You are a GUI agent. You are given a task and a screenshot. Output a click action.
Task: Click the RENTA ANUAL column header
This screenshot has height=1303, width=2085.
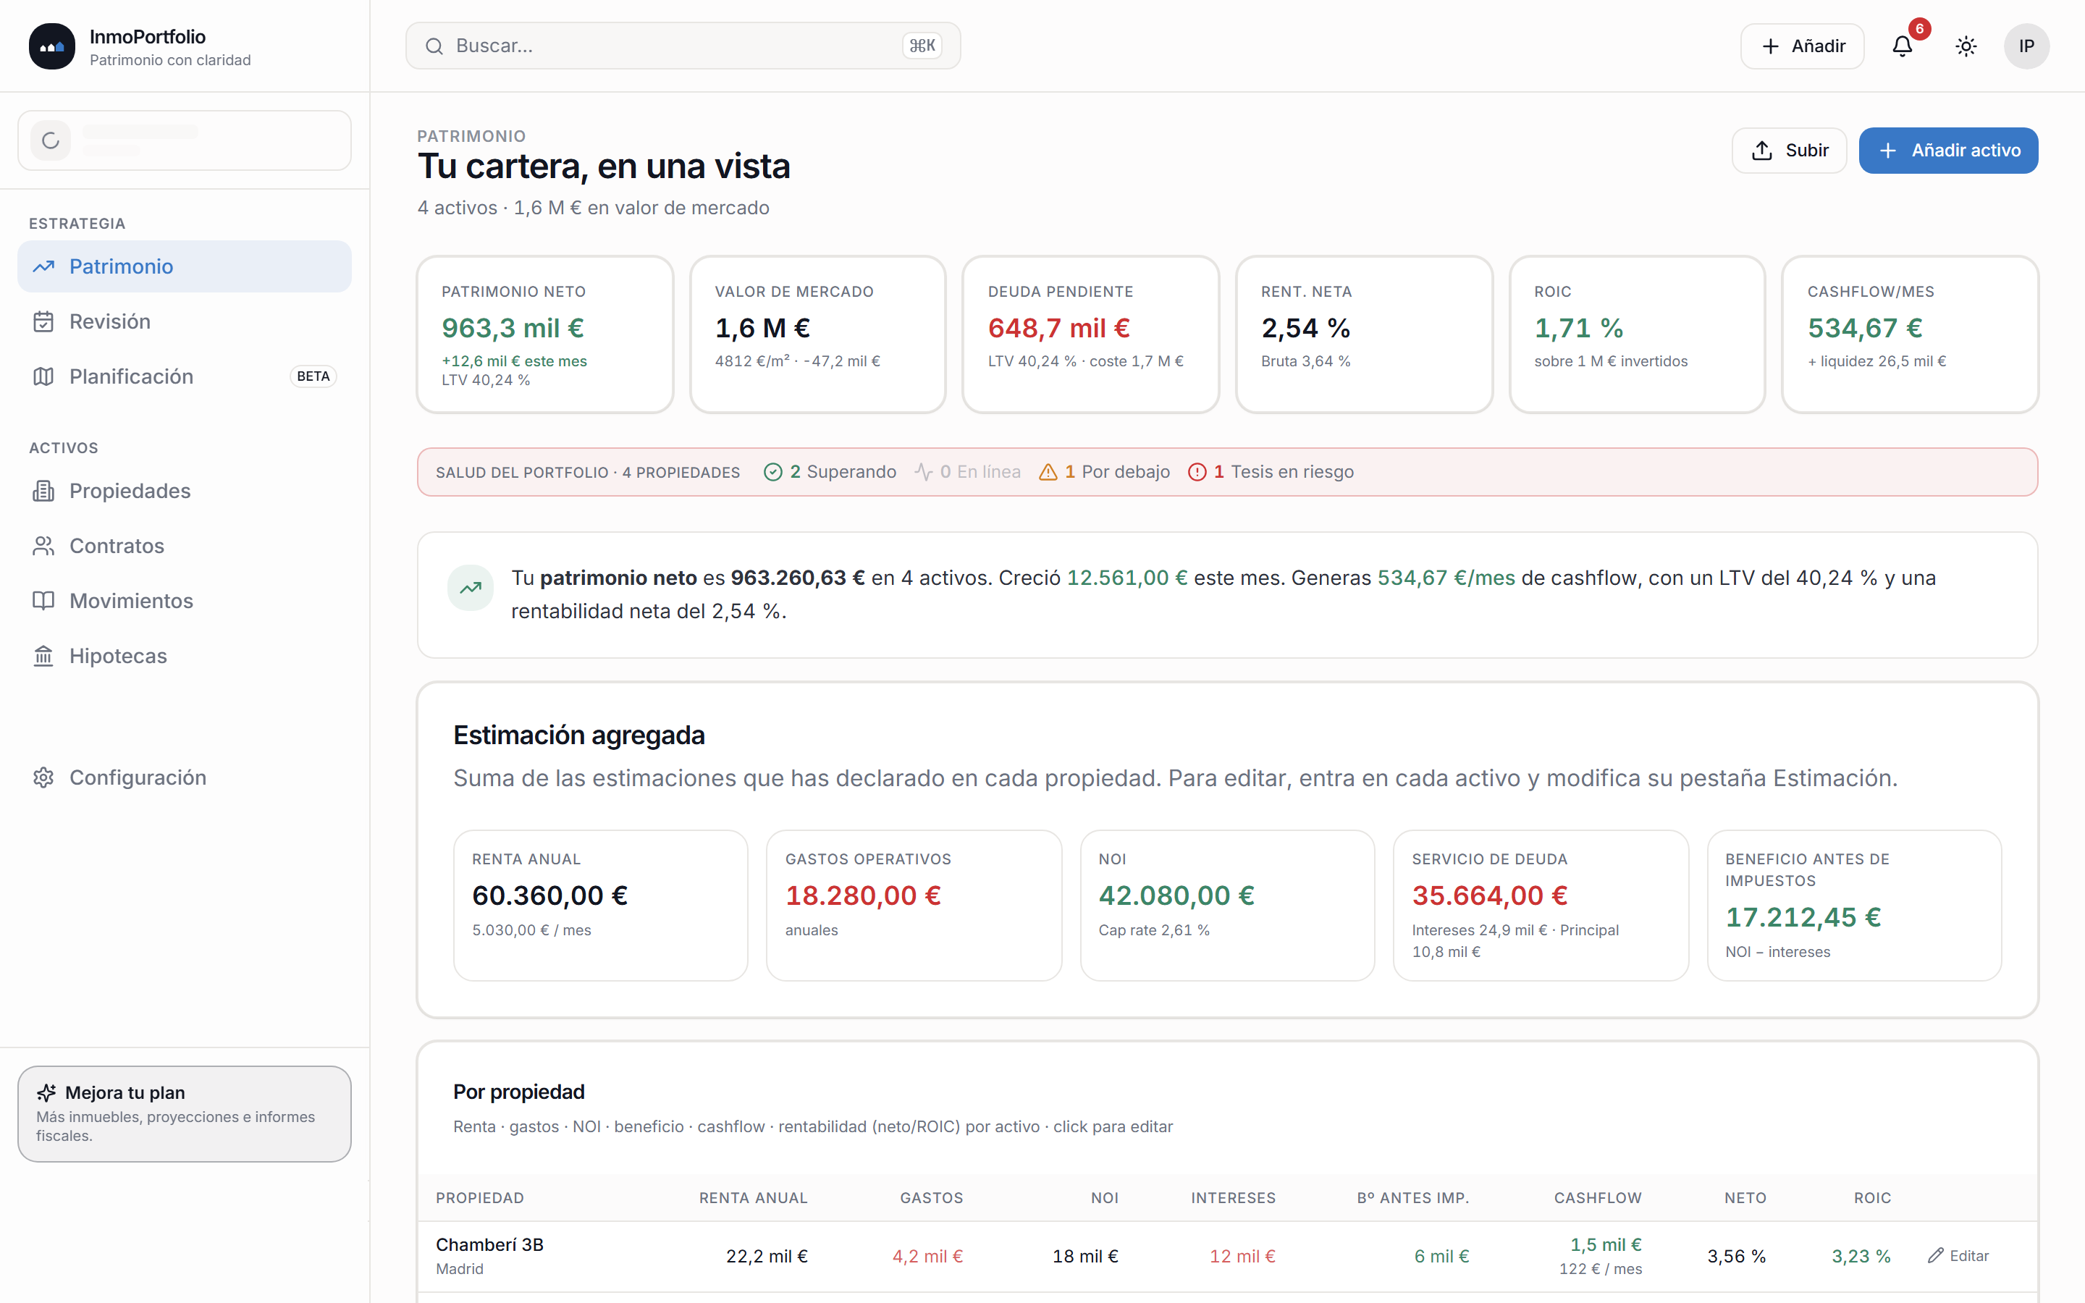753,1198
